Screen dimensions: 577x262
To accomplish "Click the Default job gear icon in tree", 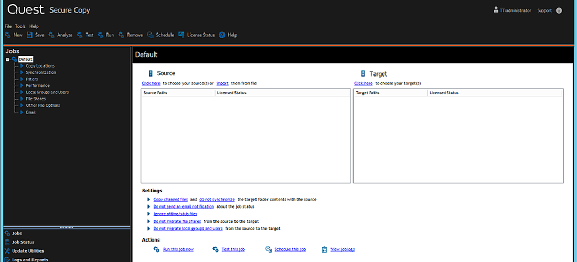I will pyautogui.click(x=14, y=59).
